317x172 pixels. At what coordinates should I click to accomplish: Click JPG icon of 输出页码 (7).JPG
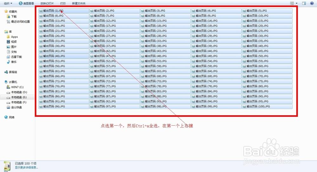(x=92, y=16)
